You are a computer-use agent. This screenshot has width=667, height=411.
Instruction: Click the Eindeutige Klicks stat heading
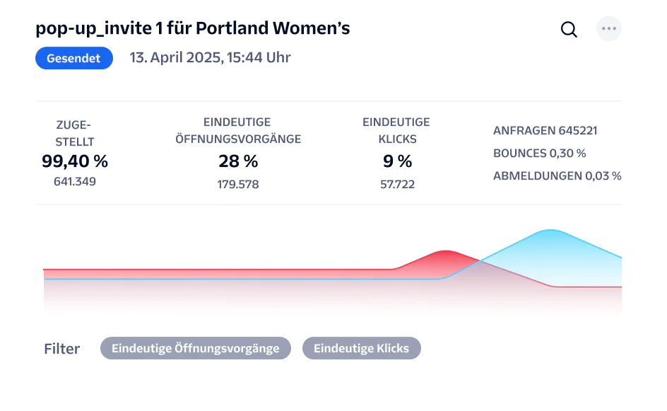pos(396,131)
